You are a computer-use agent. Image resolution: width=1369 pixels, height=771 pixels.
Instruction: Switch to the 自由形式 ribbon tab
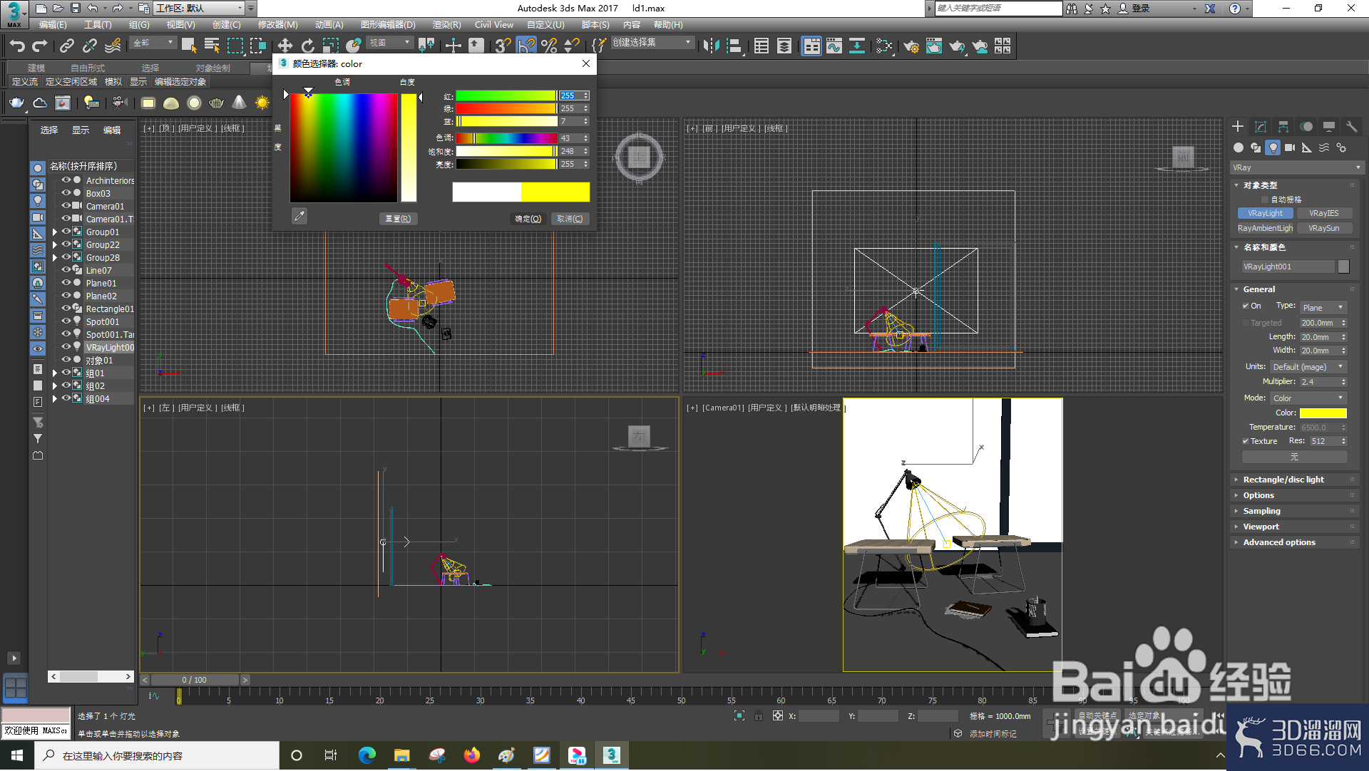pos(88,68)
